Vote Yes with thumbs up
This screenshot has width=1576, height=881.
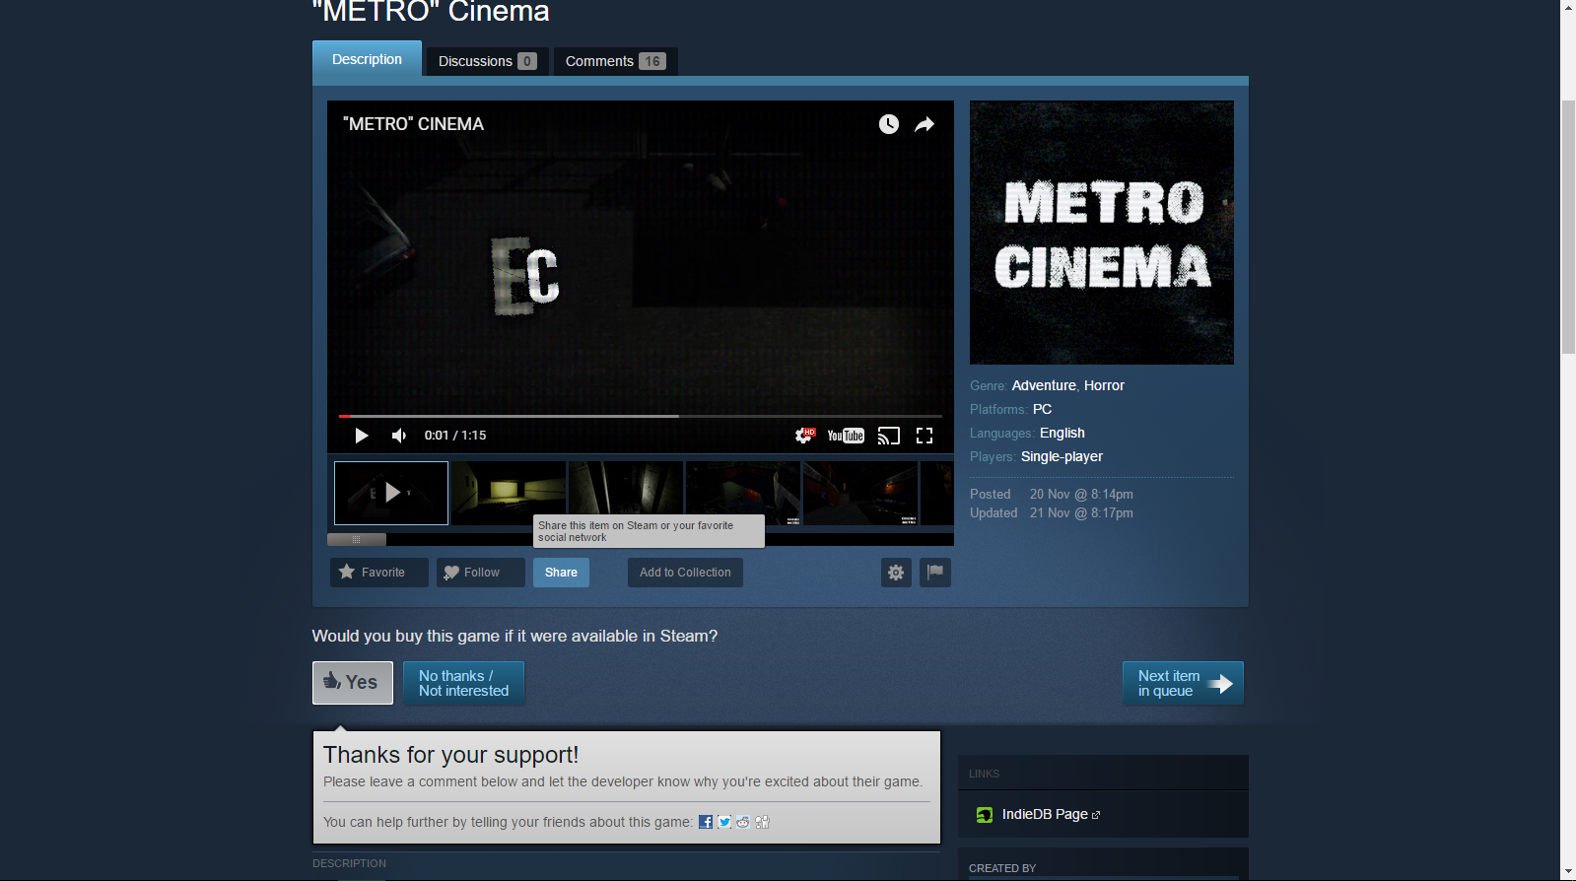(353, 683)
